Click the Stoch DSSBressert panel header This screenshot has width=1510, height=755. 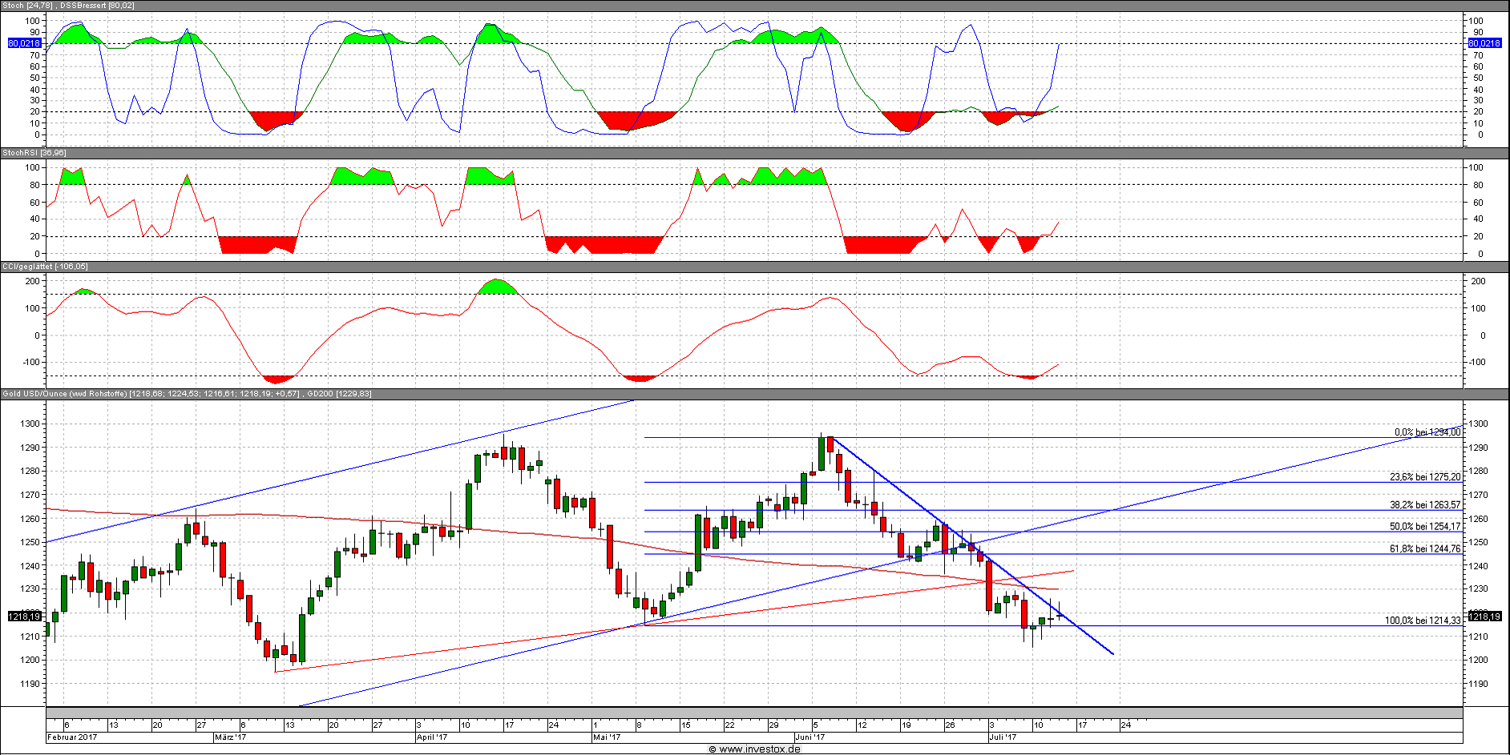(69, 6)
